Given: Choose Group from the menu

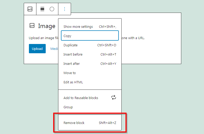Looking at the screenshot, I should tap(90, 107).
